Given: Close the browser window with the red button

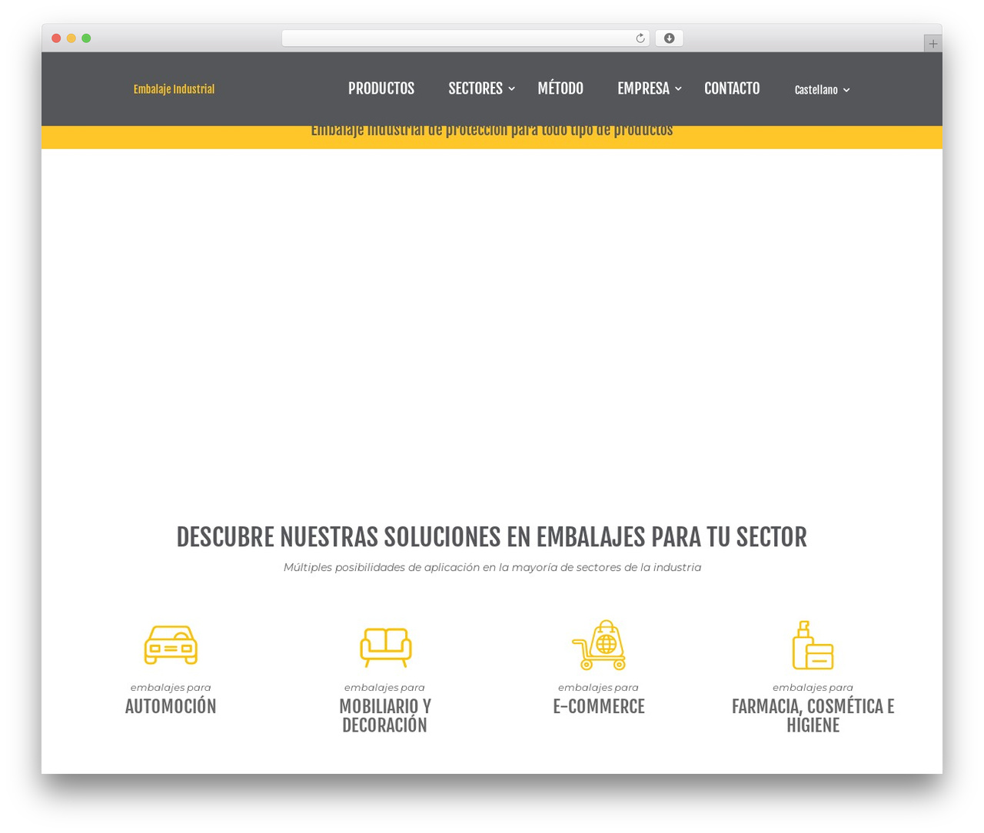Looking at the screenshot, I should tap(56, 38).
